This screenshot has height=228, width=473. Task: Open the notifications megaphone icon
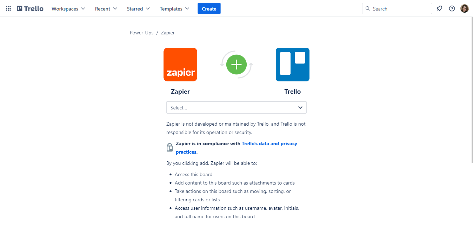click(439, 9)
